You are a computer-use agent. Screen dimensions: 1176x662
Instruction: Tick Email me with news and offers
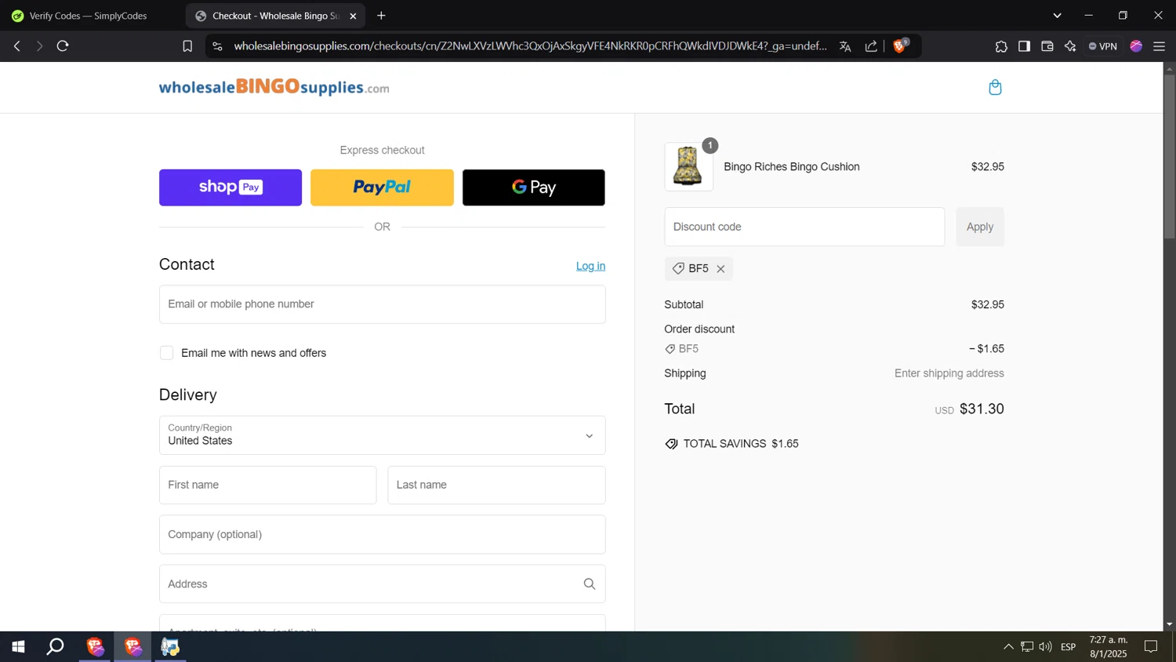pyautogui.click(x=167, y=353)
